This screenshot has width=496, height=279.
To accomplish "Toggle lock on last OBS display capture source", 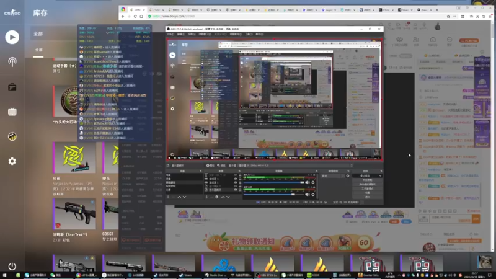I will click(240, 190).
